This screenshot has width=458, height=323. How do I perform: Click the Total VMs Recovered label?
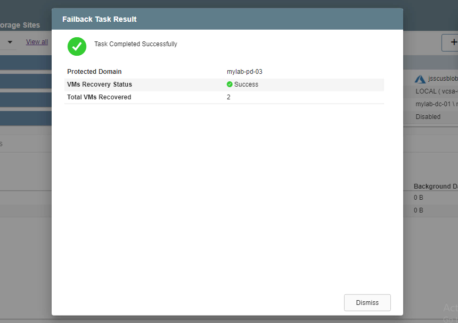(x=99, y=97)
